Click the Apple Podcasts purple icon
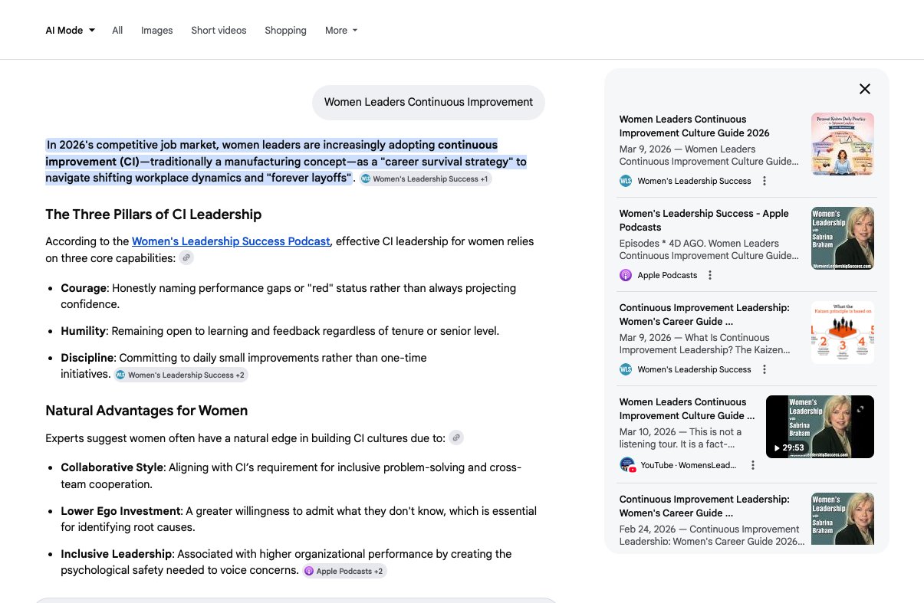The width and height of the screenshot is (924, 603). (626, 275)
